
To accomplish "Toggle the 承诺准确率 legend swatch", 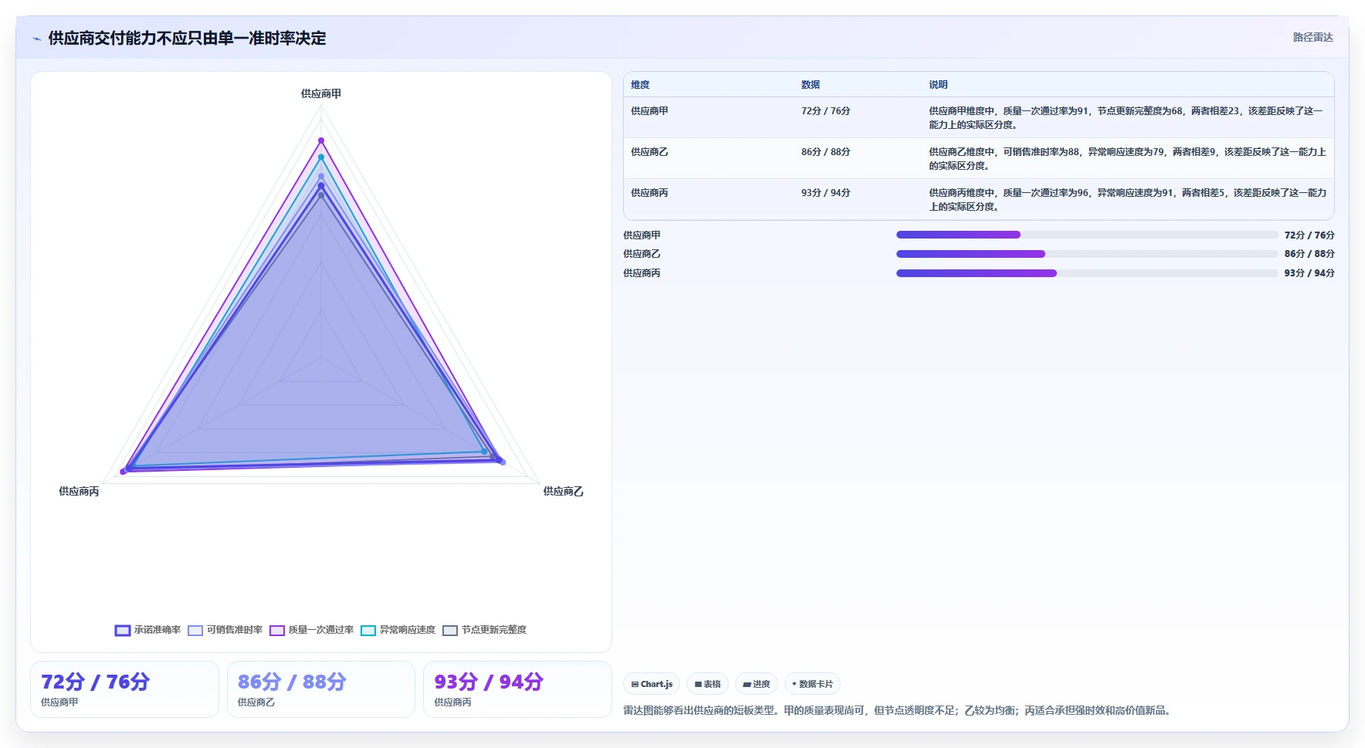I will pyautogui.click(x=123, y=631).
